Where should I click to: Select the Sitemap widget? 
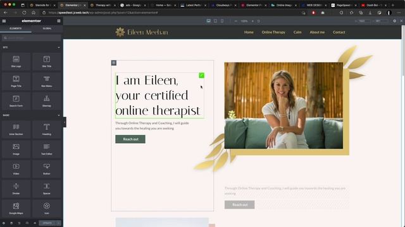pyautogui.click(x=46, y=101)
